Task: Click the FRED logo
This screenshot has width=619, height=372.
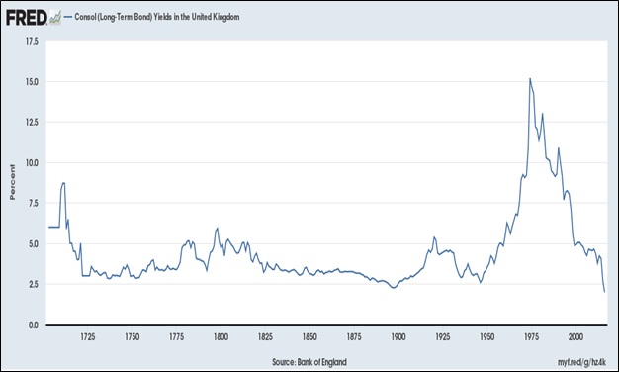Action: pyautogui.click(x=27, y=18)
